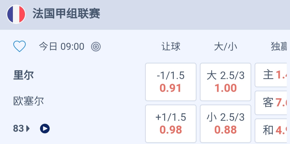This screenshot has width=290, height=144.
Task: Select the 今日 09:00 match time
Action: click(62, 47)
